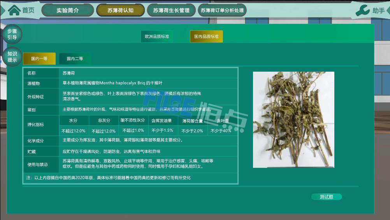
Task: Click the dried mint herb photo
Action: pos(293,120)
